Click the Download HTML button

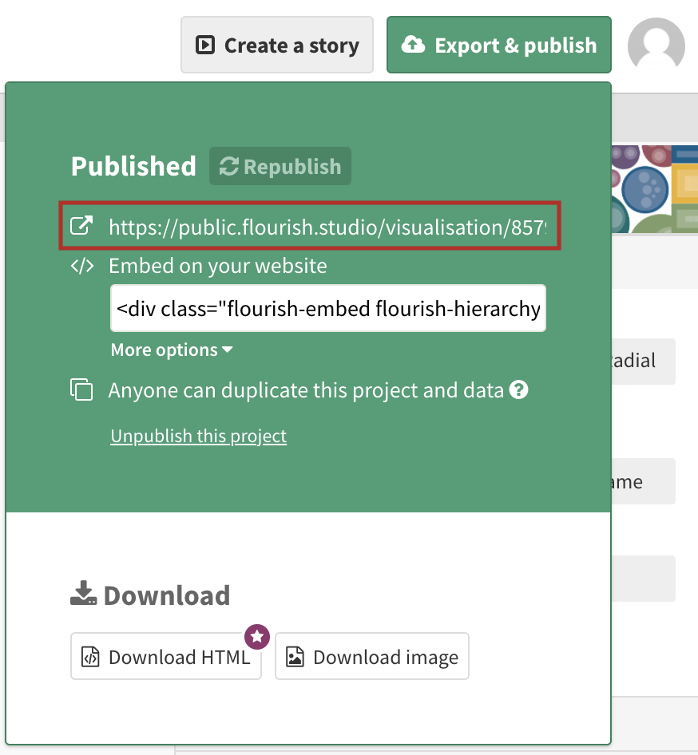click(166, 656)
